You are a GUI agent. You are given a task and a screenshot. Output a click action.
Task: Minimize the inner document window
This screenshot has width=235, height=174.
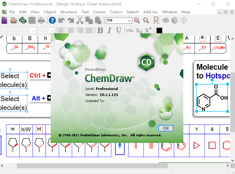(219, 12)
